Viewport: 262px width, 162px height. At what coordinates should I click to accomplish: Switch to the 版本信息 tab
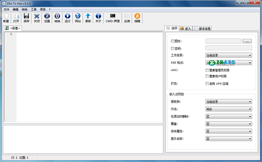click(203, 29)
